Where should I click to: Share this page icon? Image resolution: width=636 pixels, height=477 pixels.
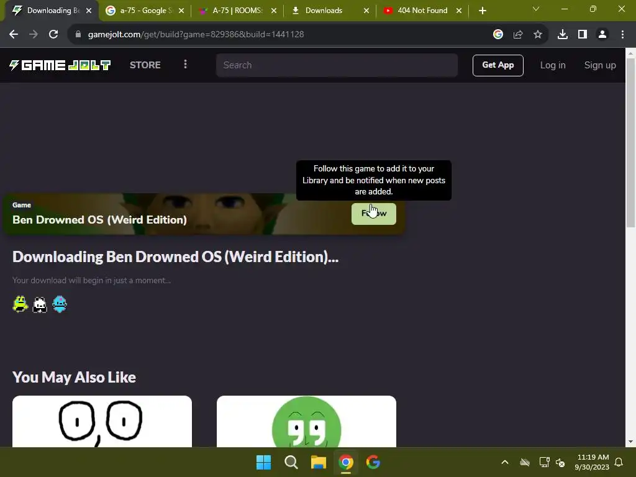(x=518, y=35)
